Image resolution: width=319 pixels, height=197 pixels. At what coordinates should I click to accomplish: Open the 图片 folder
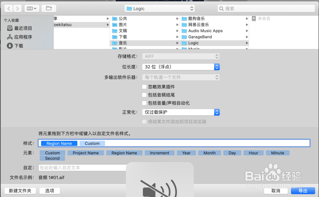coord(145,25)
